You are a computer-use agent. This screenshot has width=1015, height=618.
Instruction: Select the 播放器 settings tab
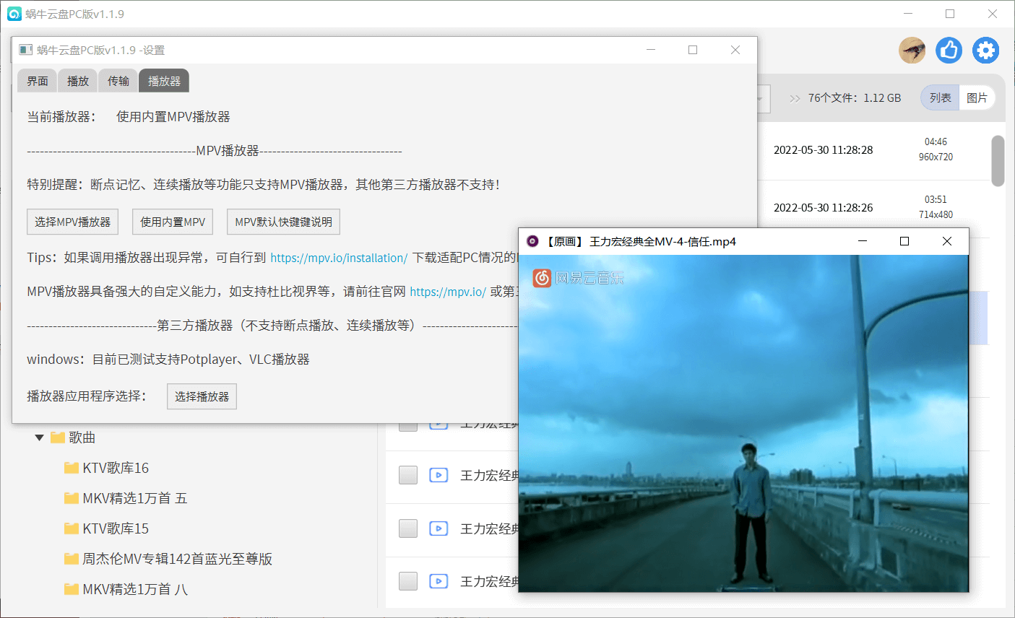point(165,81)
